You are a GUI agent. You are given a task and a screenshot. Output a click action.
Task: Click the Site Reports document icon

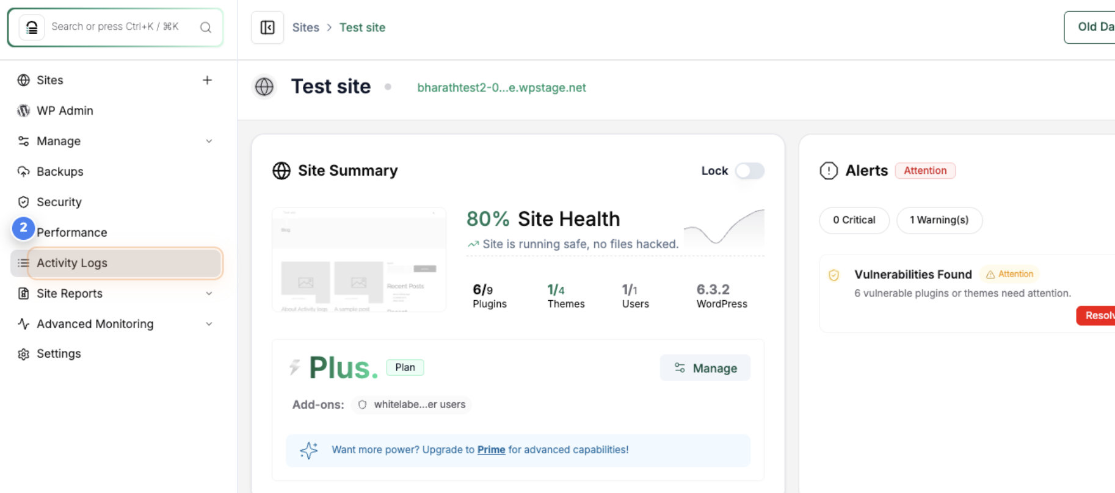point(24,293)
